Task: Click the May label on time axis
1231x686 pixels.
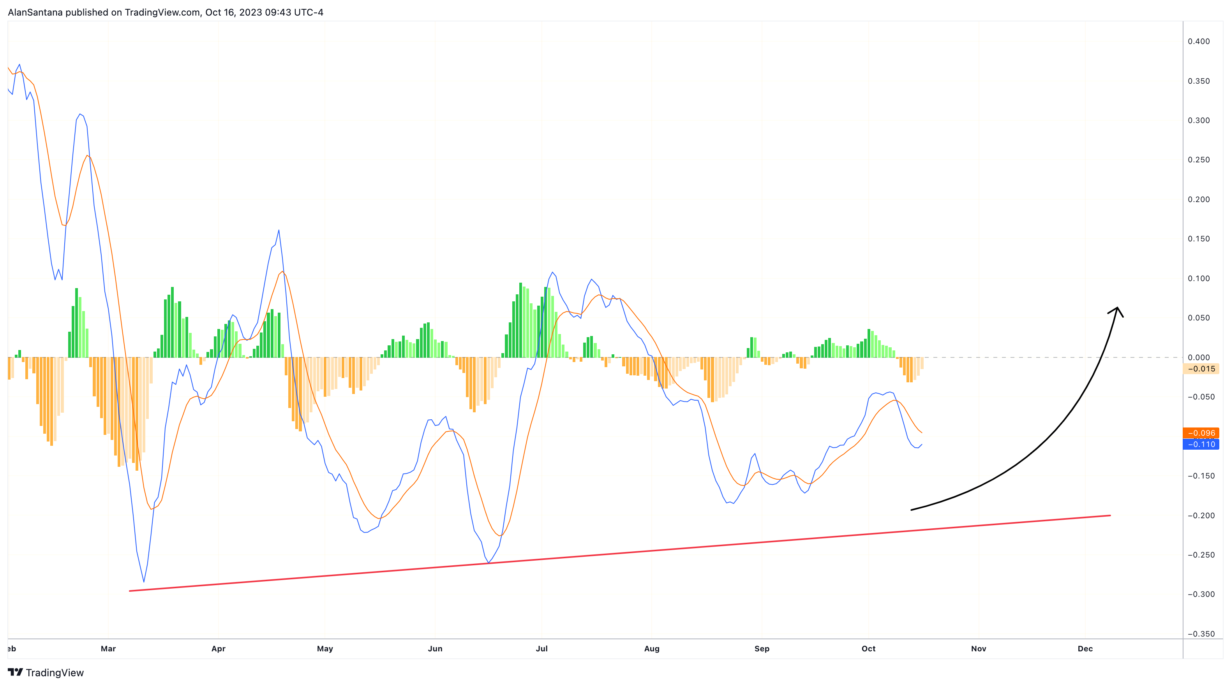Action: (325, 649)
